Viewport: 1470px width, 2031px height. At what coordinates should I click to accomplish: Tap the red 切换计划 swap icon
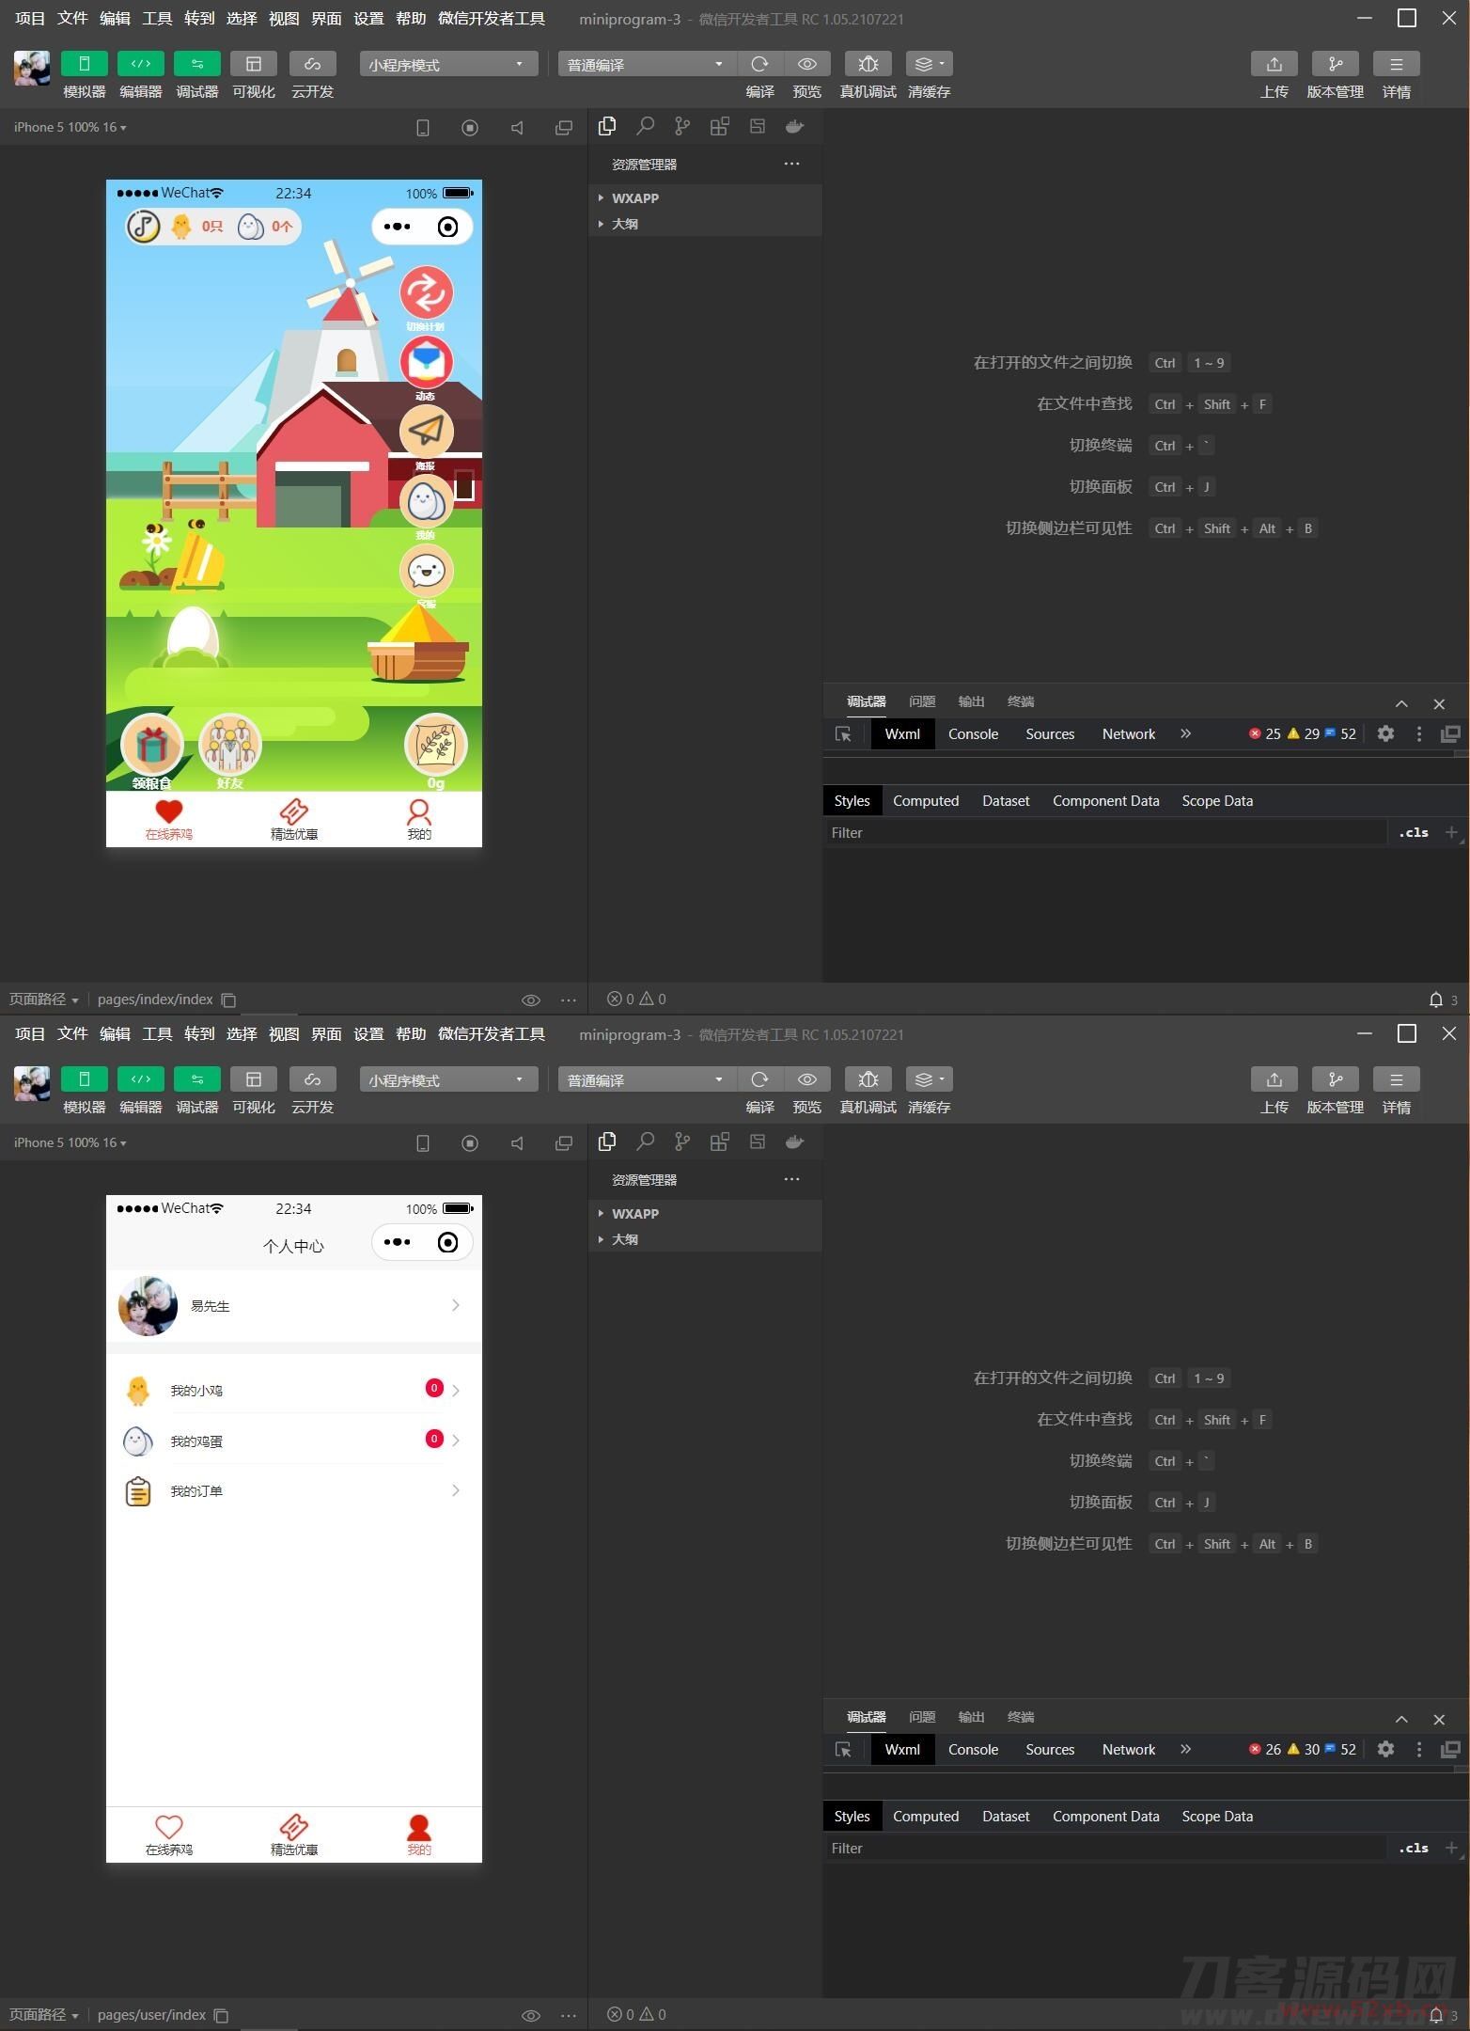point(426,292)
